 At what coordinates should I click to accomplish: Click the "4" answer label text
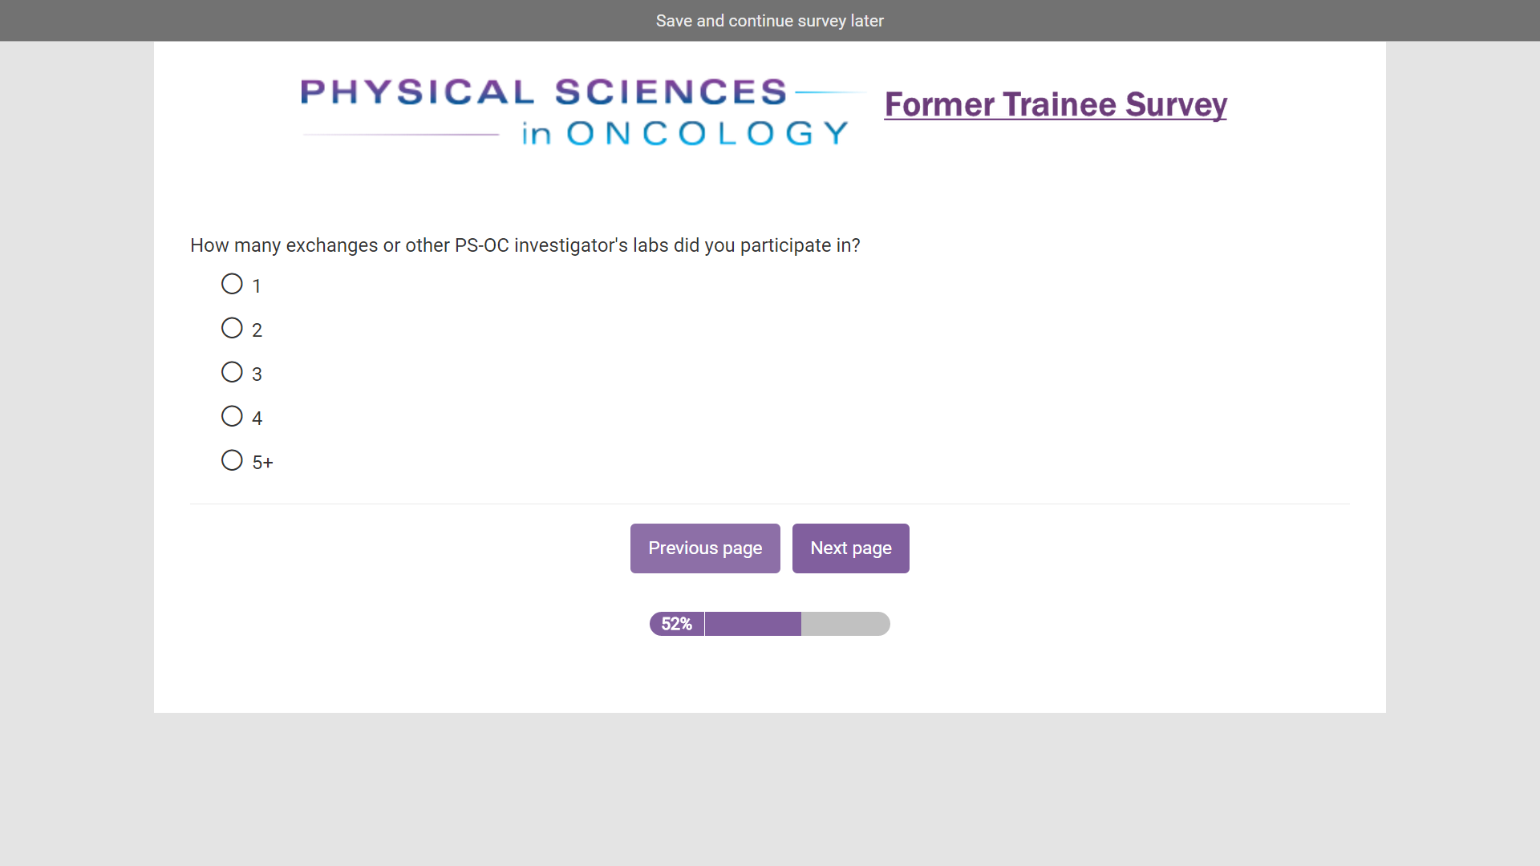257,419
